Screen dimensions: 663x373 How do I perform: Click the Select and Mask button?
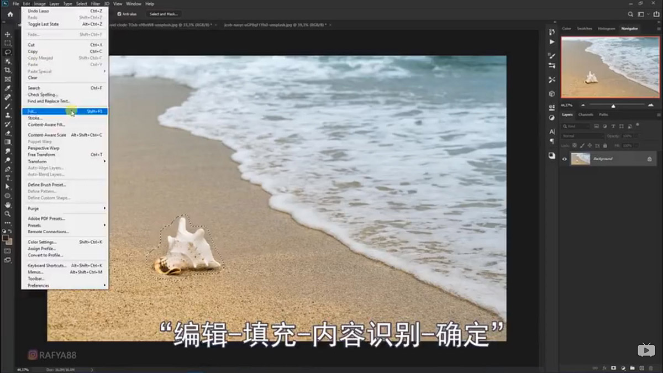tap(162, 14)
